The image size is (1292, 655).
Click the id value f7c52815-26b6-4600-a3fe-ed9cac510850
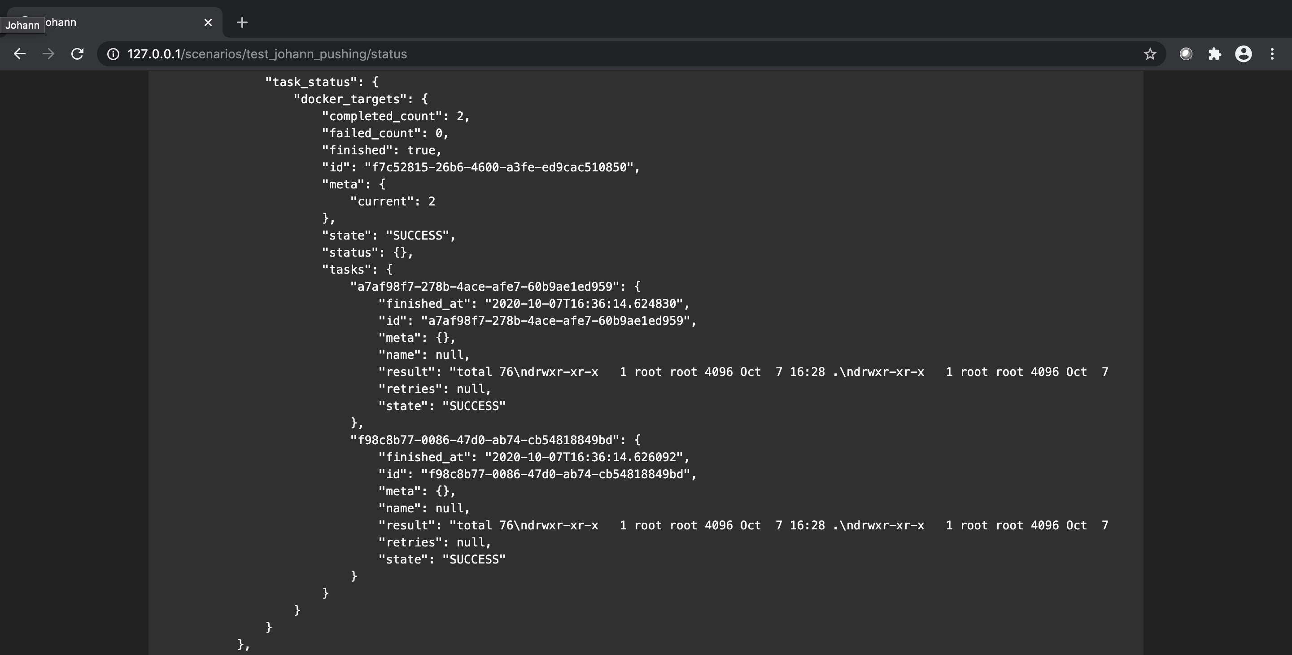pos(499,167)
